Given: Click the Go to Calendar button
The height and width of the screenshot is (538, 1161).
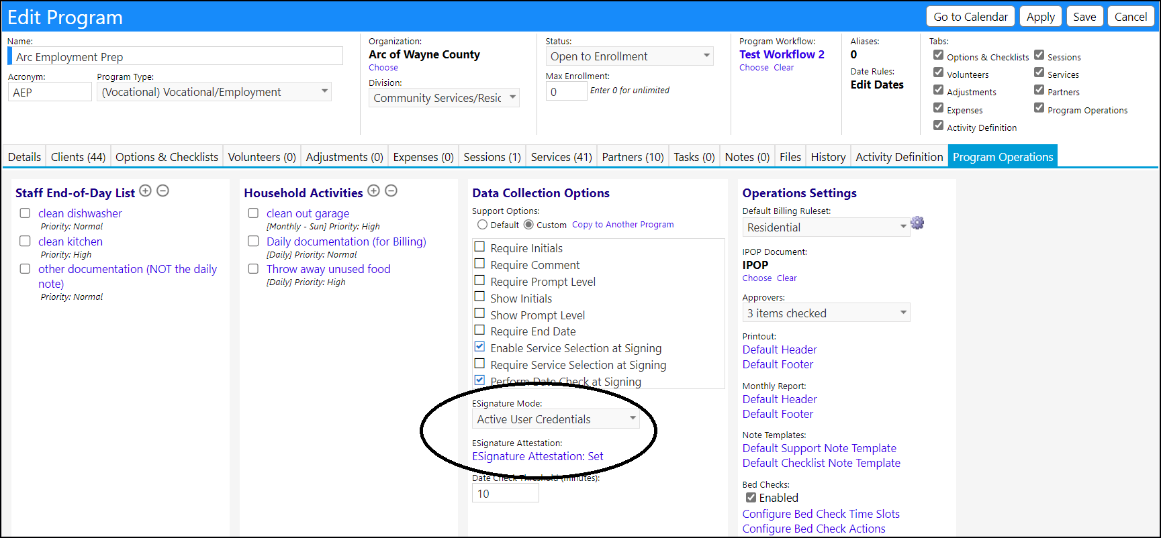Looking at the screenshot, I should click(x=970, y=17).
